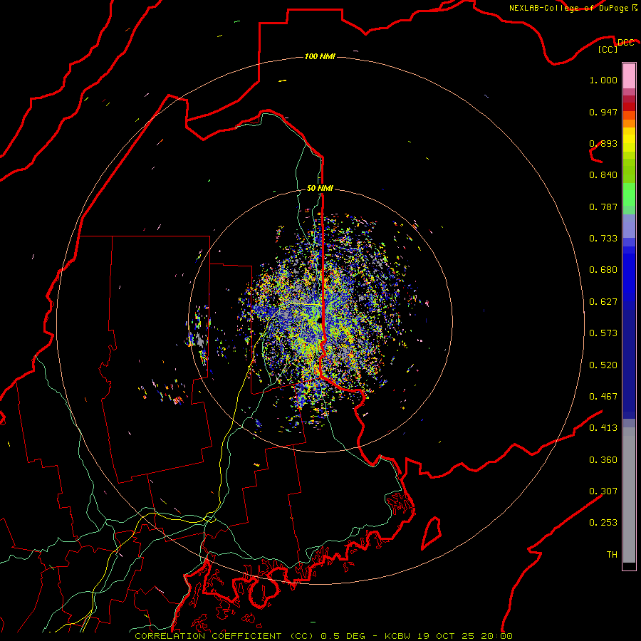The width and height of the screenshot is (641, 641).
Task: Click the 0.413 color scale value
Action: click(603, 428)
